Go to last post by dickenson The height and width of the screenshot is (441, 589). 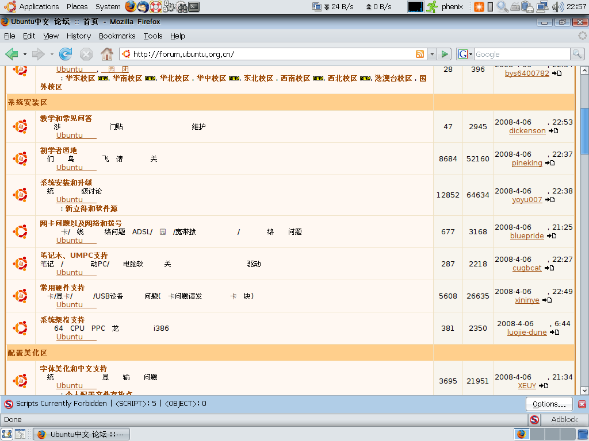[553, 131]
